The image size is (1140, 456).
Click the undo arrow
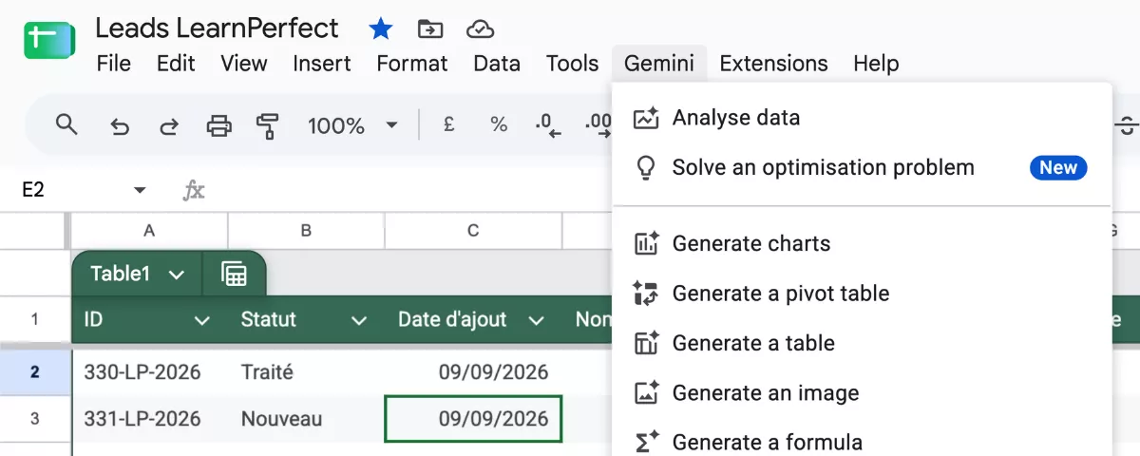[x=119, y=125]
